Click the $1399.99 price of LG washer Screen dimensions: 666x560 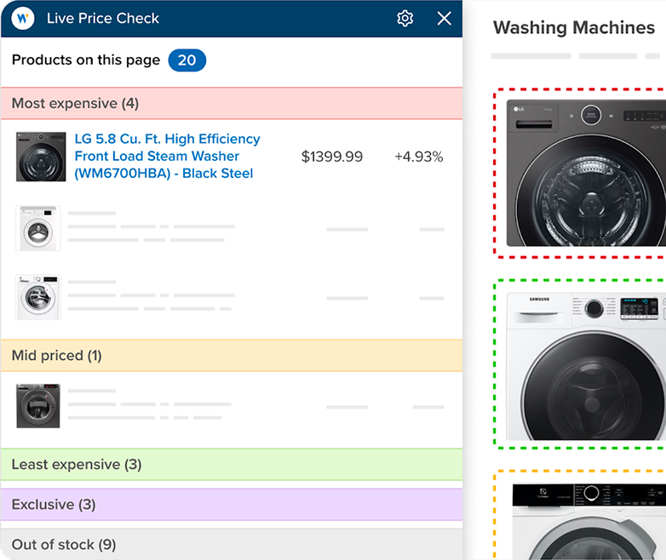click(x=332, y=157)
